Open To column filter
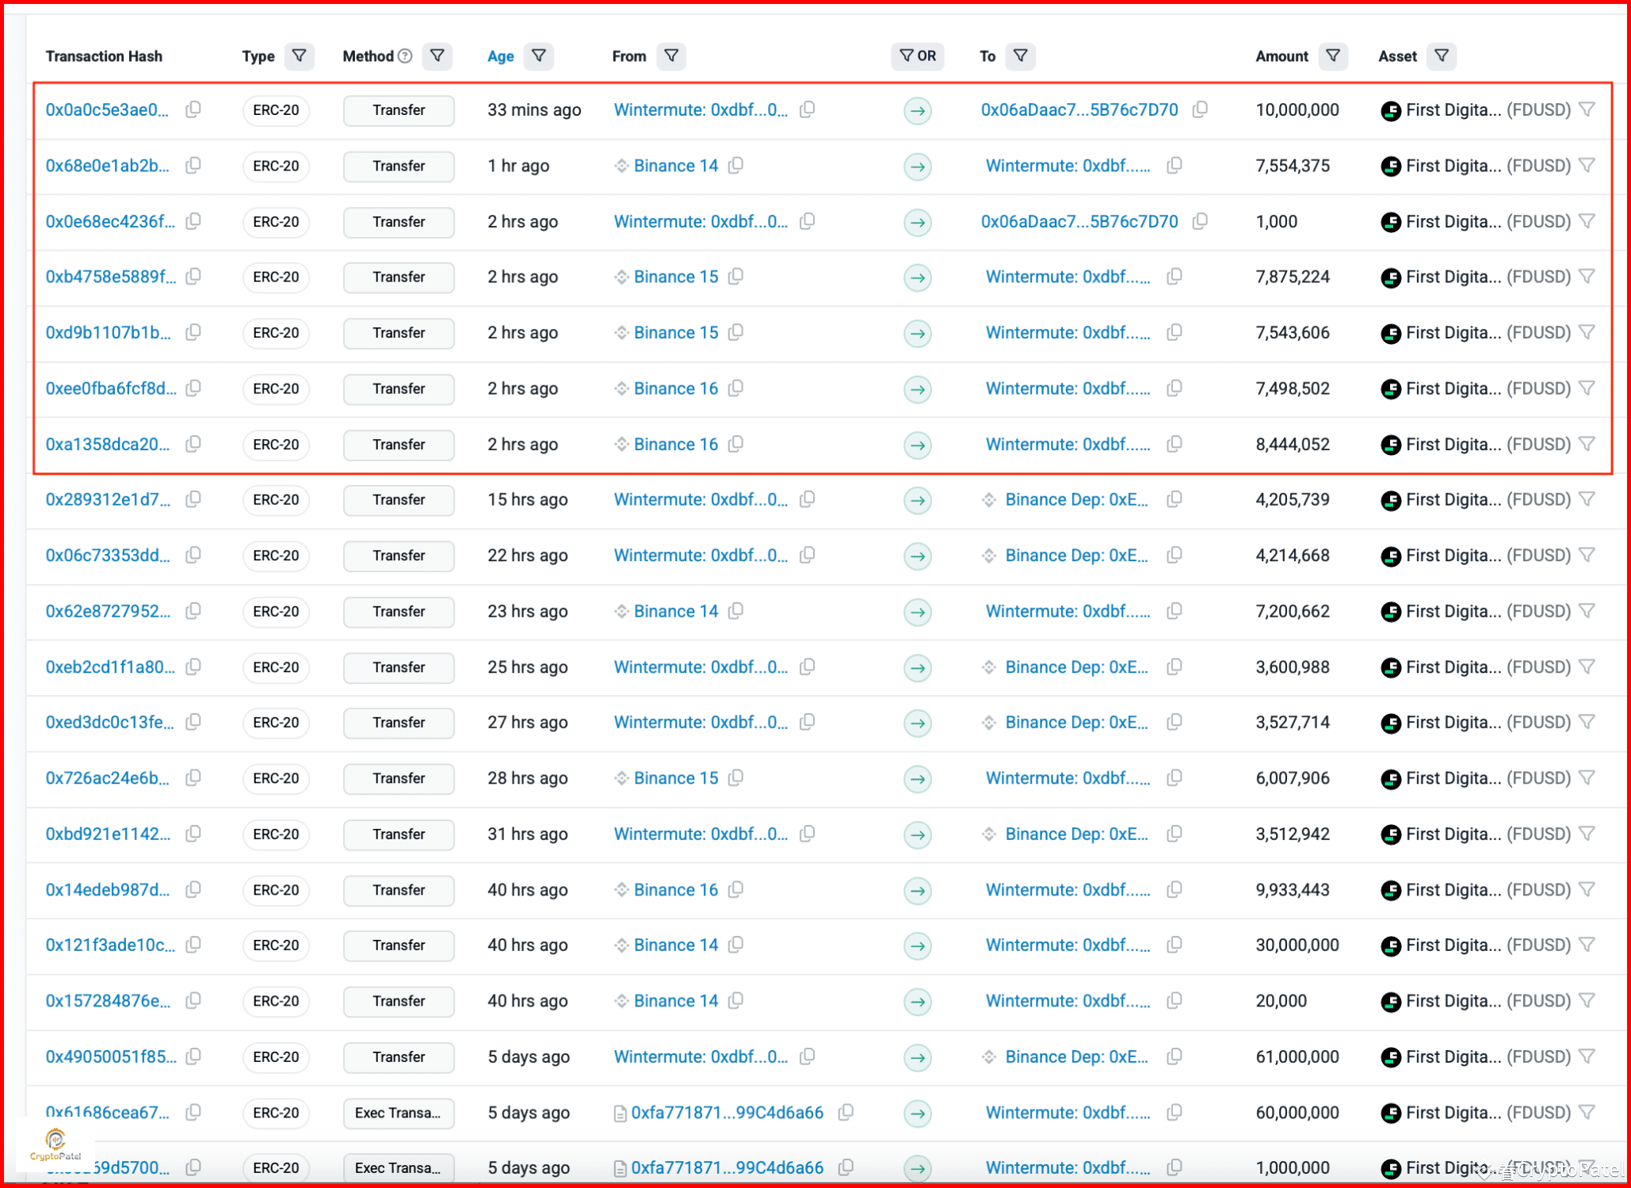The width and height of the screenshot is (1631, 1188). click(1021, 56)
